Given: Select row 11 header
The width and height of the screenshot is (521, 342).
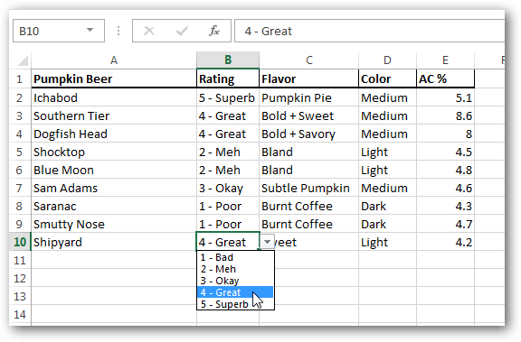Looking at the screenshot, I should (20, 260).
